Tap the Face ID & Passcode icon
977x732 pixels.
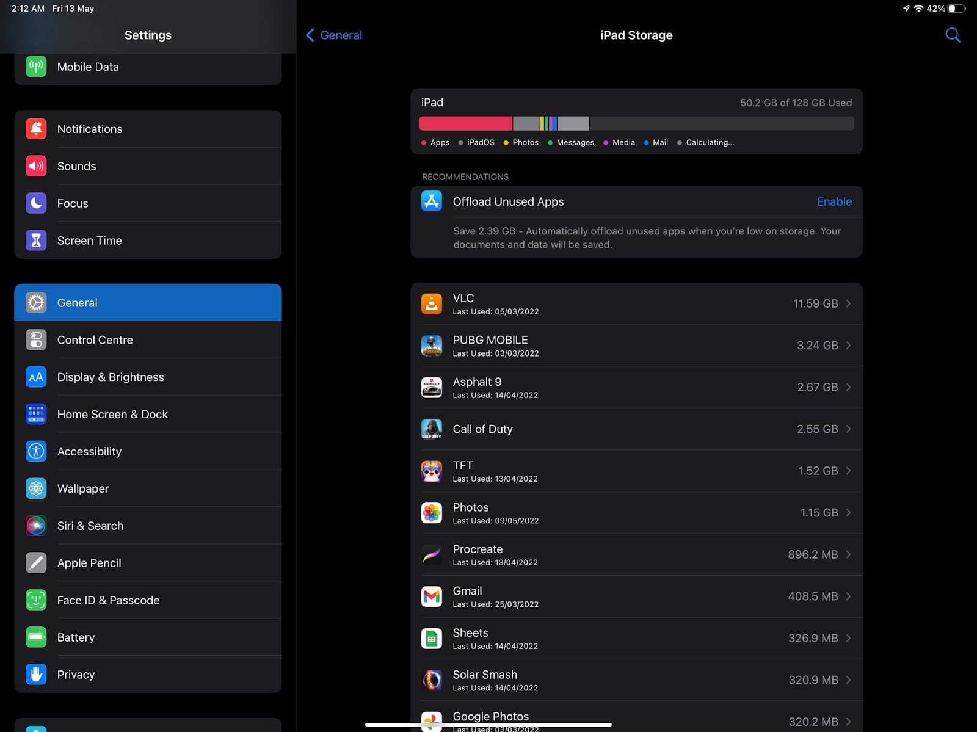36,600
